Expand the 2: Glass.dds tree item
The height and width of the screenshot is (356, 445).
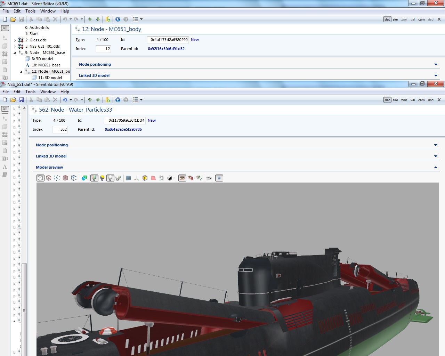pos(15,40)
